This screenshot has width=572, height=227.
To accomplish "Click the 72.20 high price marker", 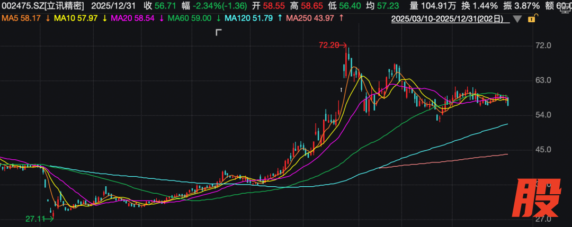I will point(328,46).
